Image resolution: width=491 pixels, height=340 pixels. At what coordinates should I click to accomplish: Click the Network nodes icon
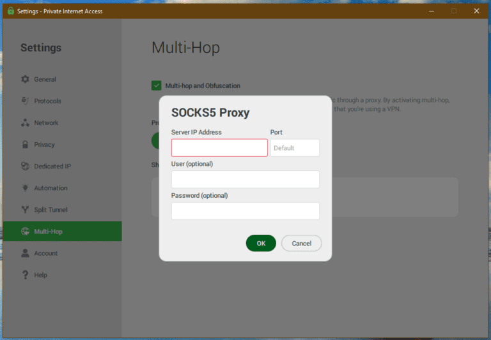tap(25, 122)
